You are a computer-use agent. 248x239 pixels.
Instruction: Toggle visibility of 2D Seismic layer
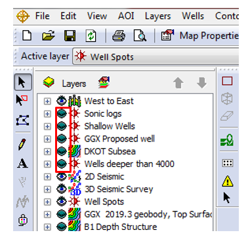click(62, 176)
